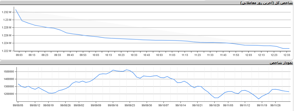294x111 pixels.
Task: Click the 99/08/05 date label
Action: coord(18,105)
